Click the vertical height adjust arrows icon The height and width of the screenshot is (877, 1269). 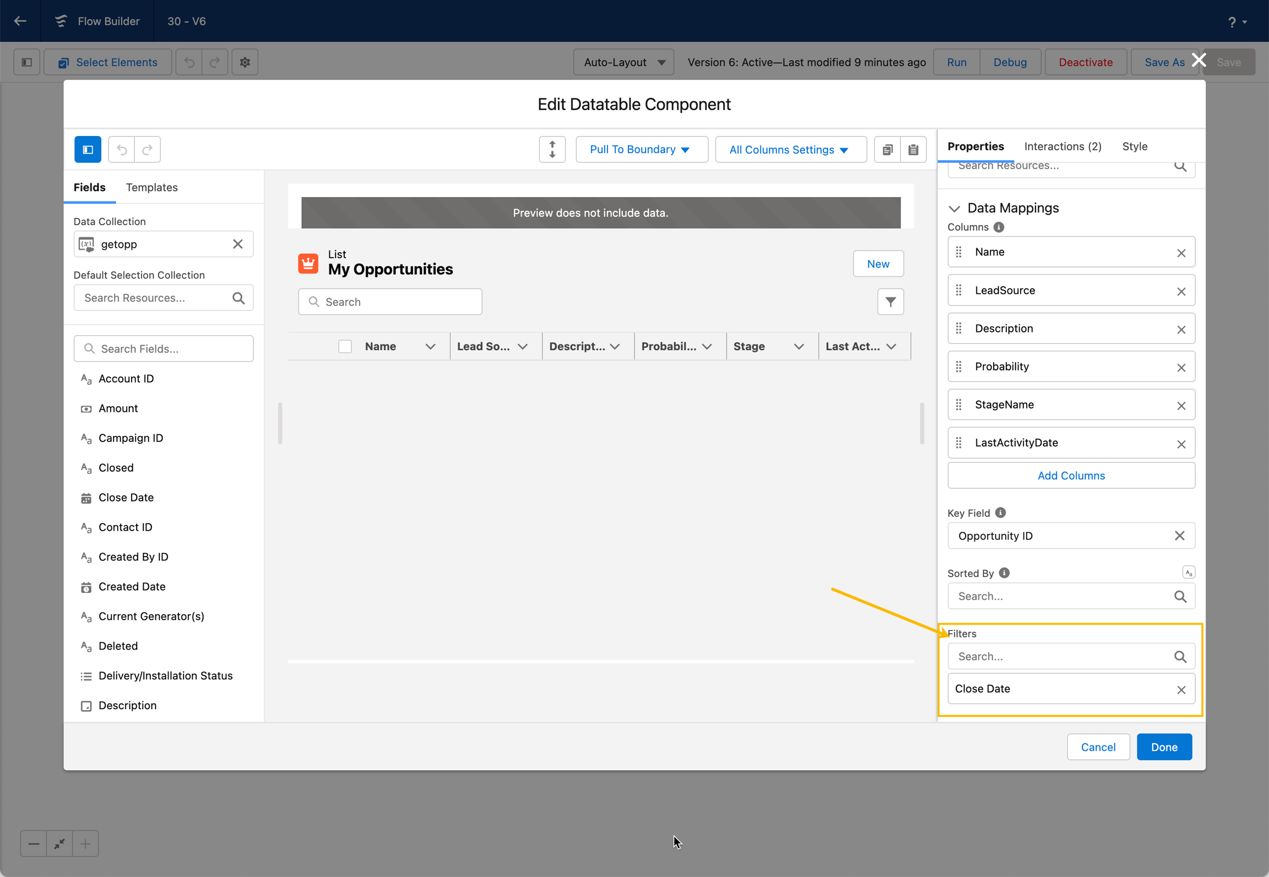tap(552, 149)
